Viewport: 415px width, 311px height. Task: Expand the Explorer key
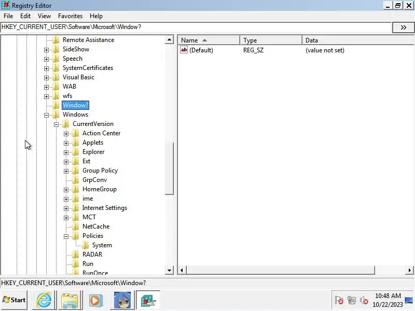tap(66, 152)
